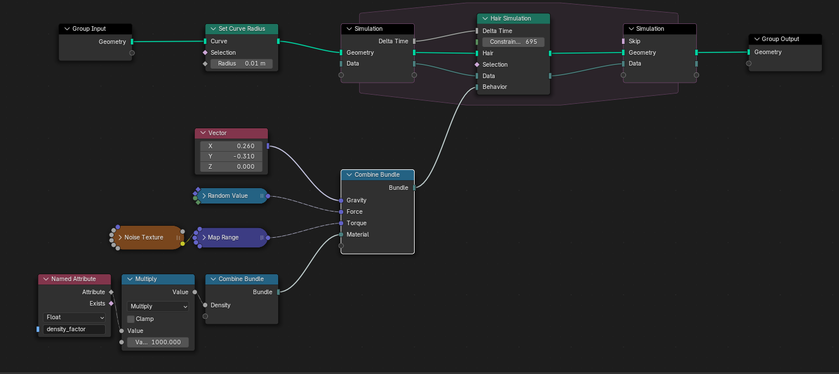
Task: Collapse the Set Curve Radius node
Action: tap(212, 29)
